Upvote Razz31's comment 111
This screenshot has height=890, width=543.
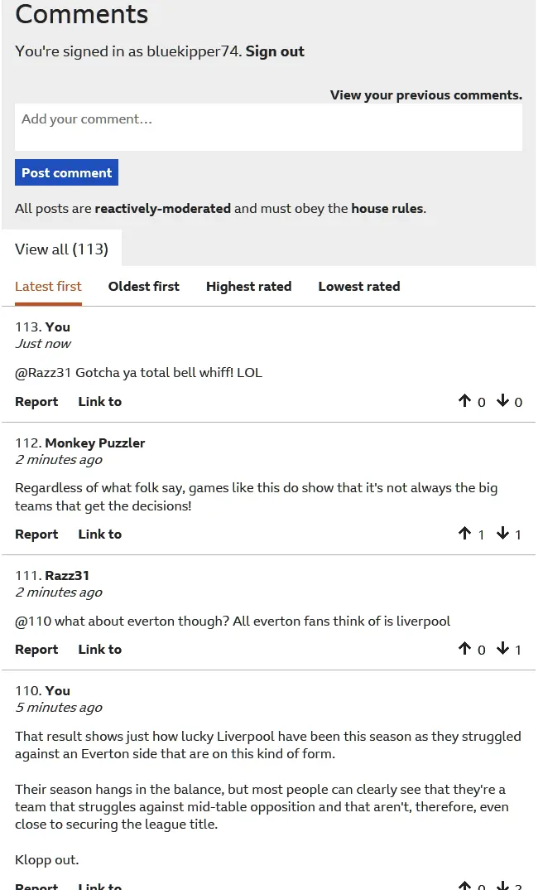click(x=465, y=650)
